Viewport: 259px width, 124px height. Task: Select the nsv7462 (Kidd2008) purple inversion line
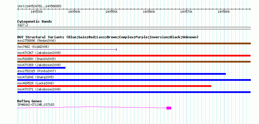tap(67, 50)
